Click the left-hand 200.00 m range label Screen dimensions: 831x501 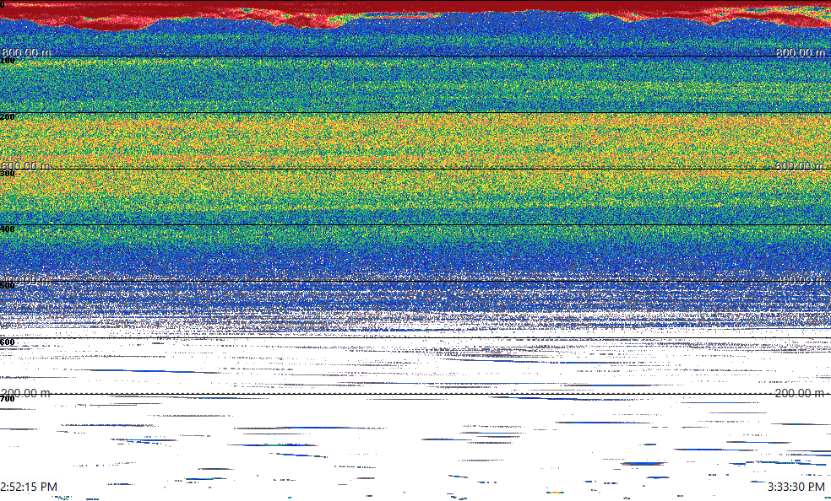point(26,393)
